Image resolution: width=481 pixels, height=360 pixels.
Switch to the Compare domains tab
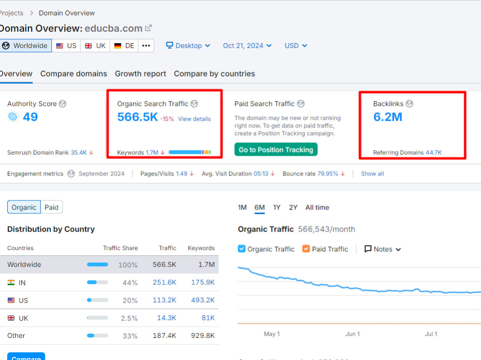point(74,74)
